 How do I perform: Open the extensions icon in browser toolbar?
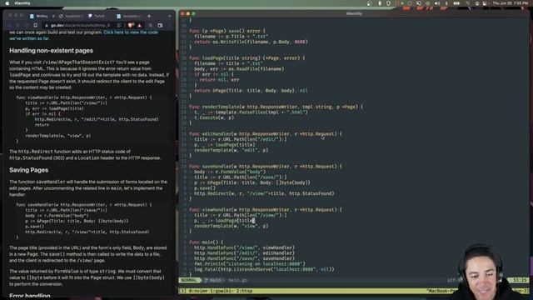point(150,25)
